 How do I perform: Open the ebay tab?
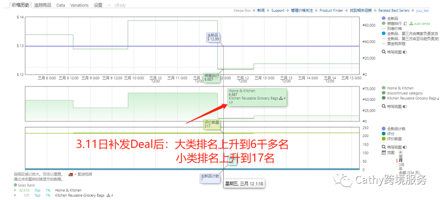(120, 5)
